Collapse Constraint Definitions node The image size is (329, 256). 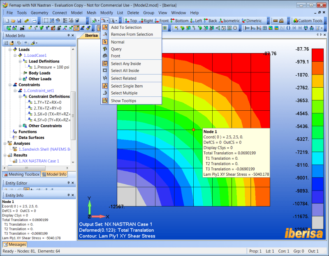[x=20, y=97]
